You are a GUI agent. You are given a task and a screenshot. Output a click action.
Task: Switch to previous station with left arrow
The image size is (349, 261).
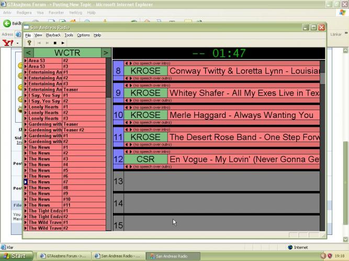pyautogui.click(x=29, y=53)
